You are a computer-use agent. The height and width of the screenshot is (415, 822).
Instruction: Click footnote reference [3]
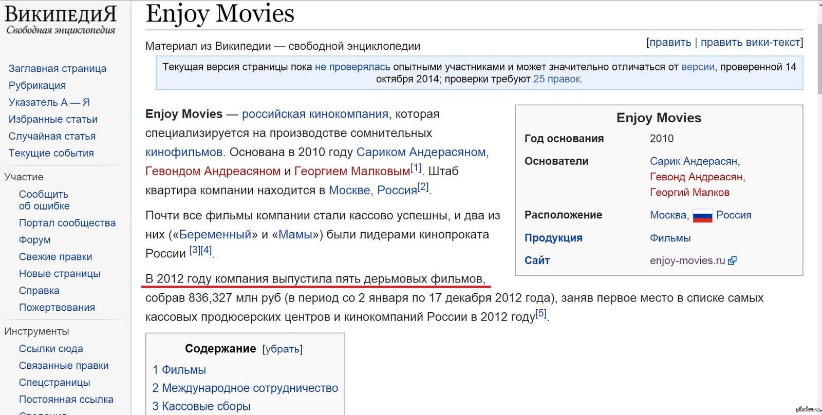point(195,250)
